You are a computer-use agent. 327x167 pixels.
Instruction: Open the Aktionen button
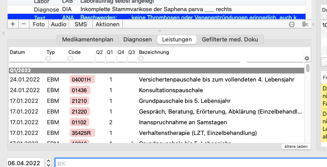pos(108,24)
